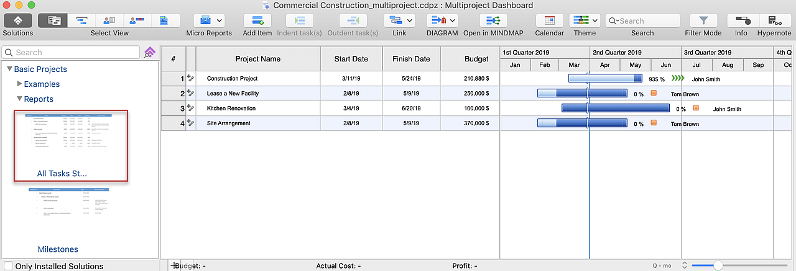Screen dimensions: 796x271
Task: Click the DIAGRAM toolbar button
Action: (x=442, y=20)
